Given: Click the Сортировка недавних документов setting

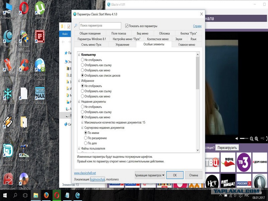Looking at the screenshot, I should click(x=104, y=128).
